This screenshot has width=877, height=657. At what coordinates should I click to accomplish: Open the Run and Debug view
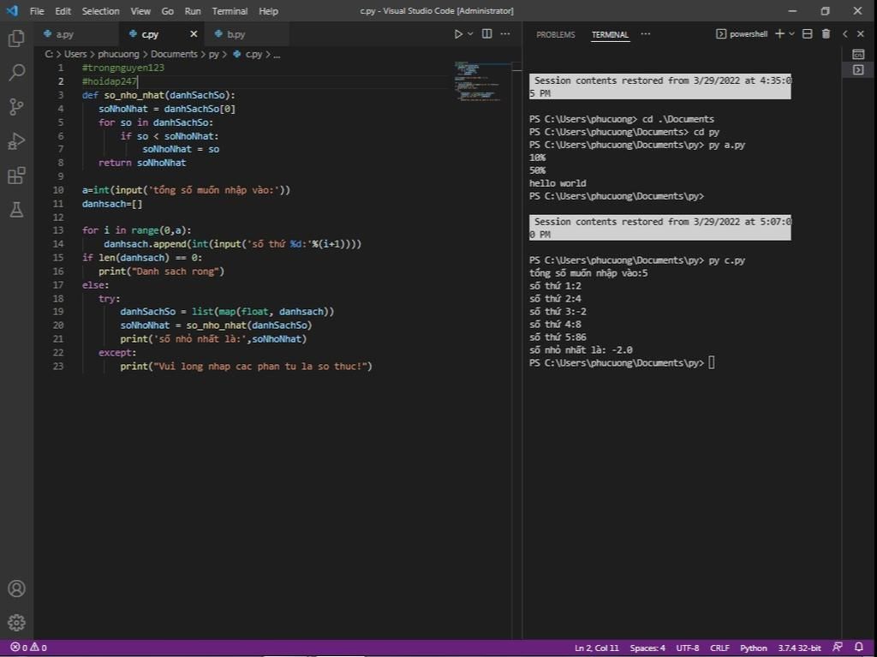16,141
